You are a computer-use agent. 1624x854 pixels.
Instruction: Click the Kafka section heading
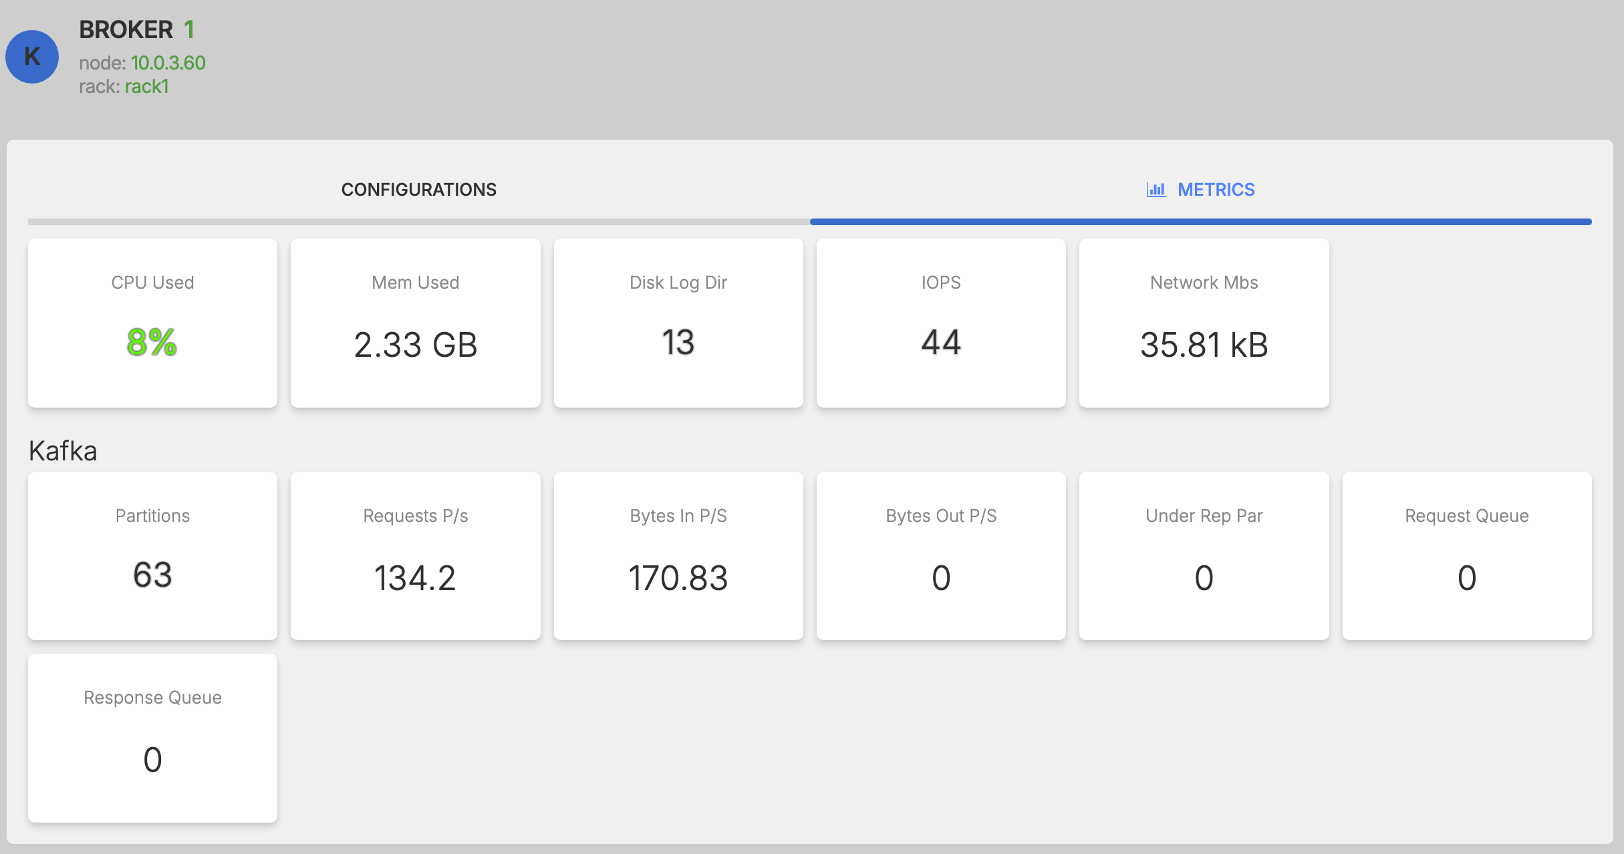[x=63, y=451]
